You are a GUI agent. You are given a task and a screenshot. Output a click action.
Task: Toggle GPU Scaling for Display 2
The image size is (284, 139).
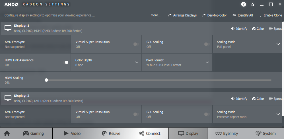click(207, 114)
